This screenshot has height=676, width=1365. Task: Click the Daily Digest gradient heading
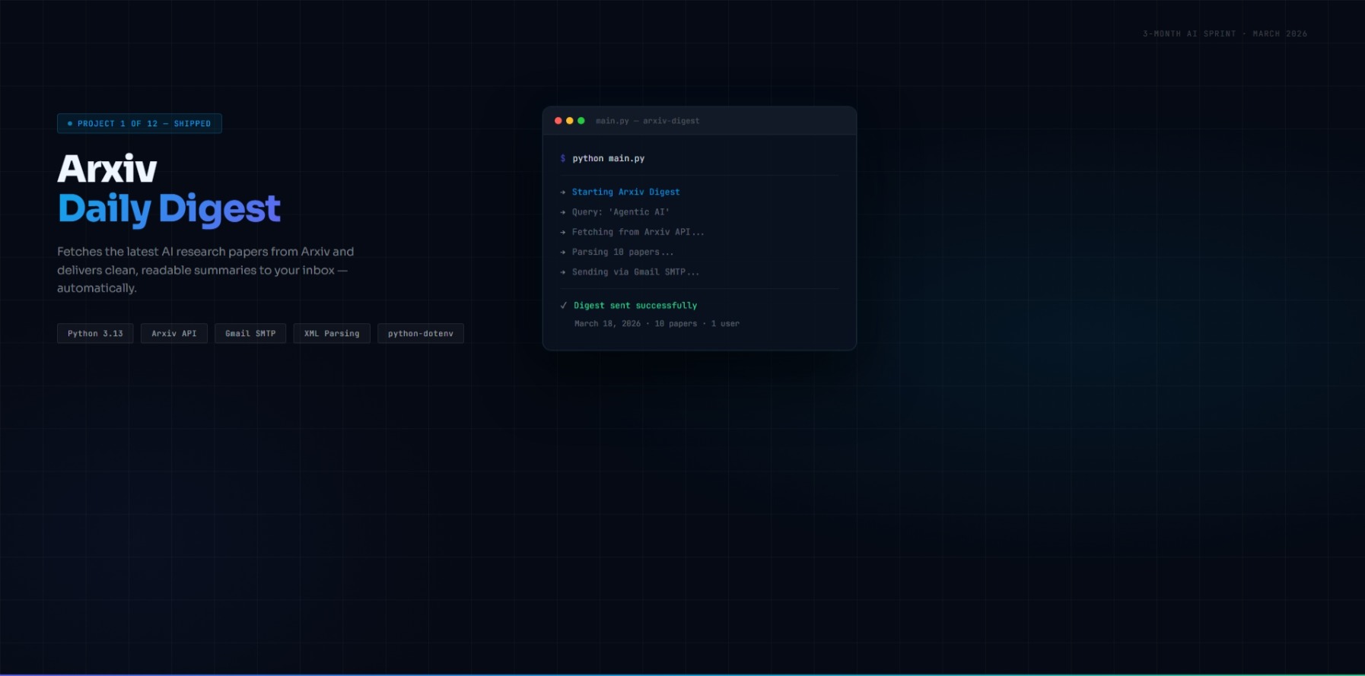click(170, 208)
